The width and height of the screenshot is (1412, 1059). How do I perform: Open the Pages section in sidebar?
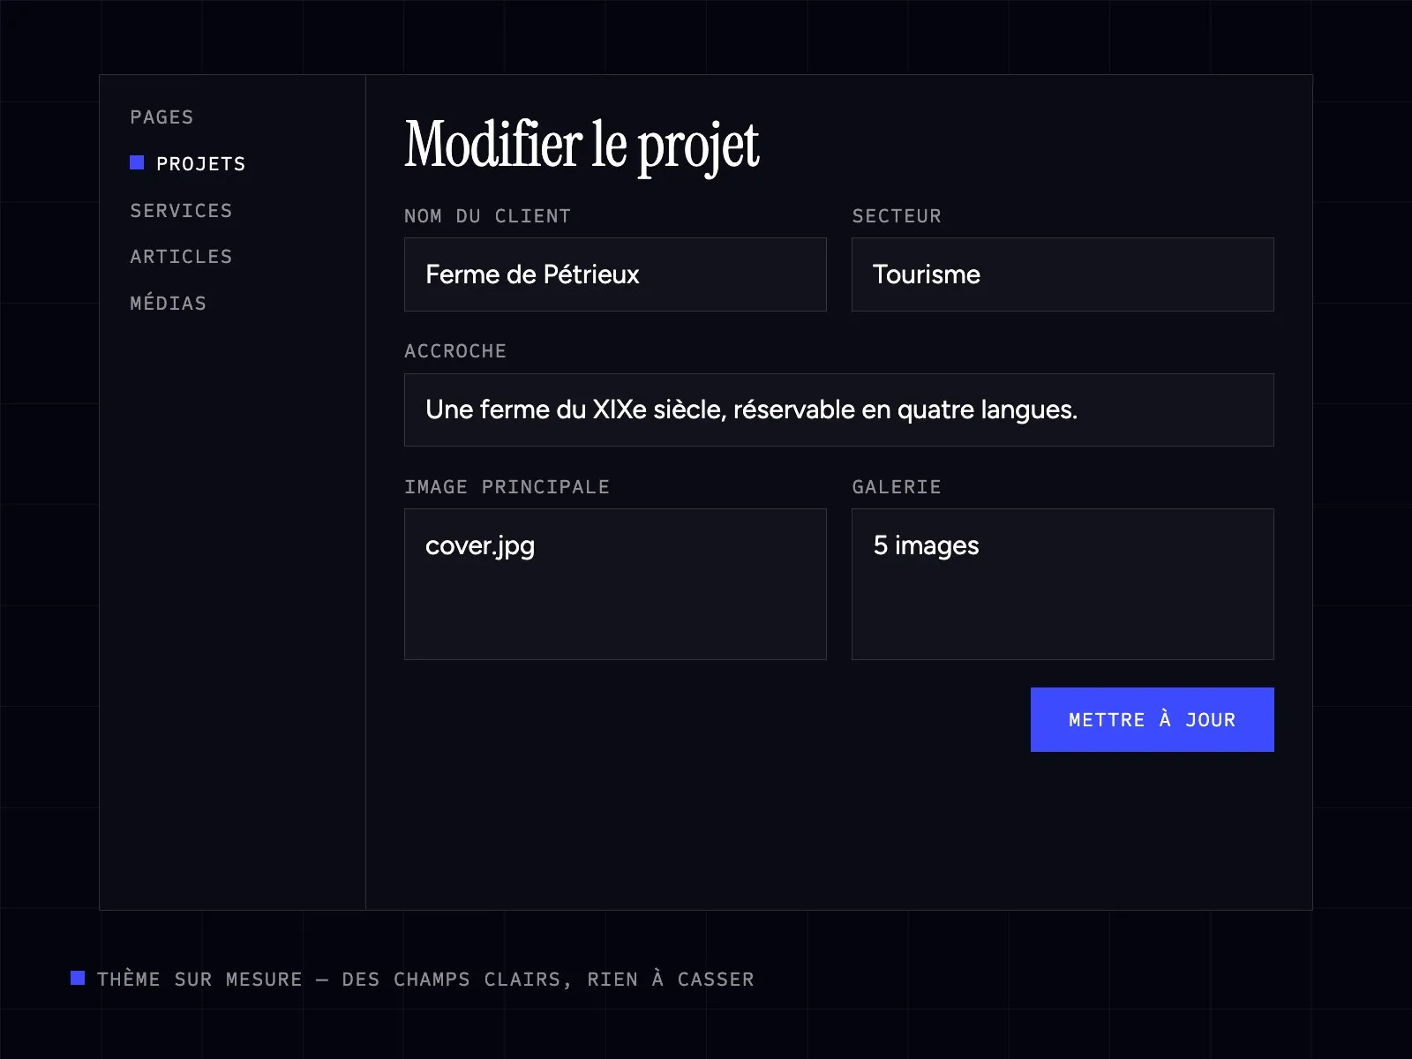point(161,117)
